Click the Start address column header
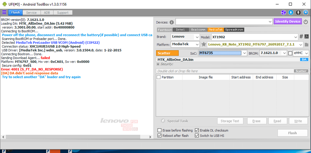 click(x=241, y=77)
